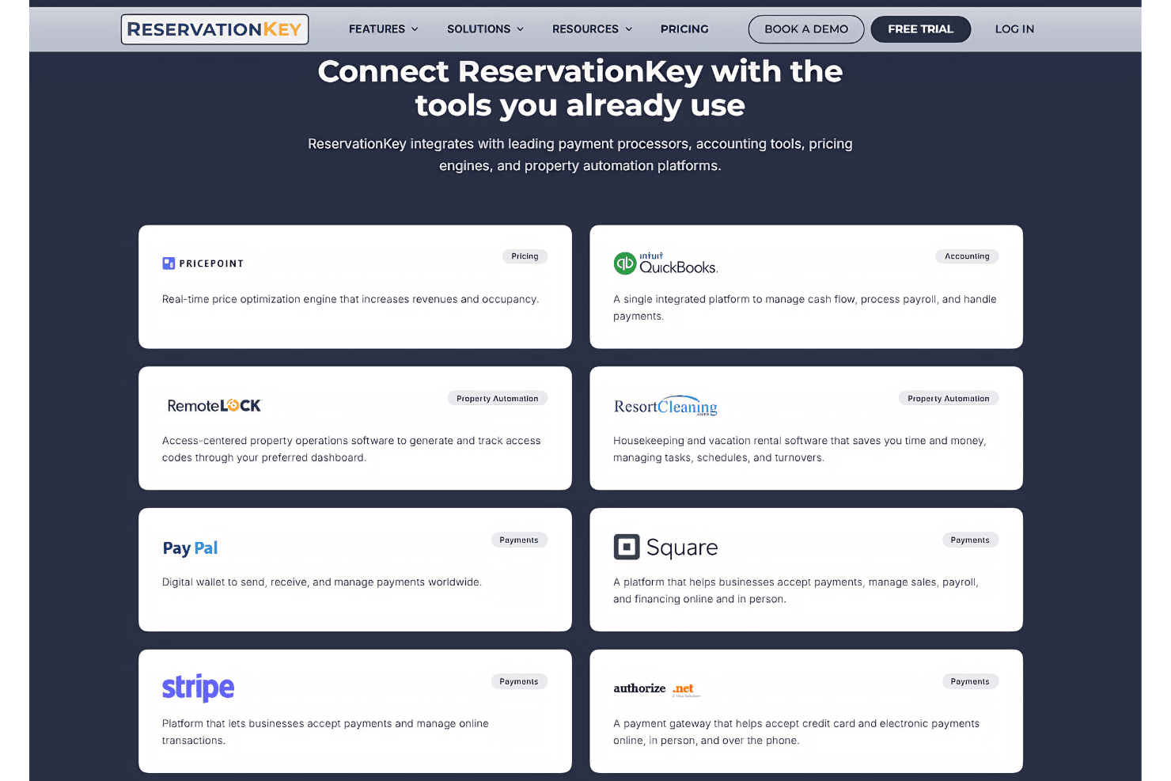Click the RemoteLock logo
Screen dimensions: 1171x781
click(214, 406)
